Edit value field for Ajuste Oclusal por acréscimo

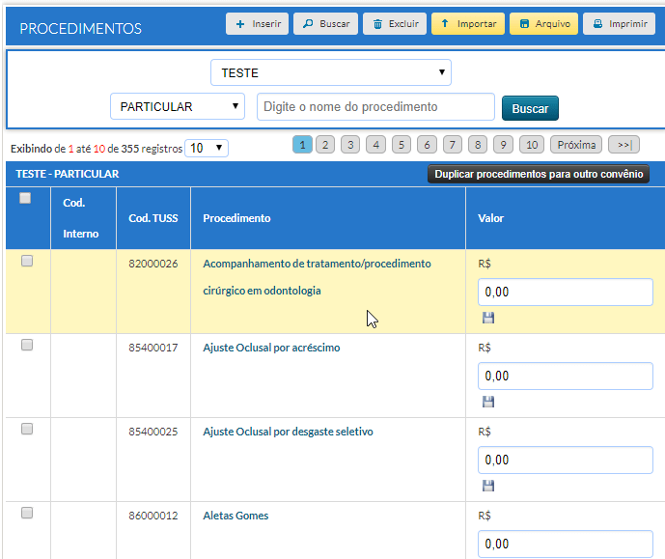[566, 376]
